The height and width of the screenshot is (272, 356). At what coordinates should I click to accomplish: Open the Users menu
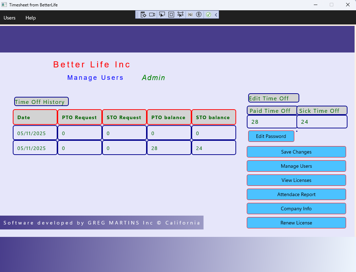click(x=10, y=18)
